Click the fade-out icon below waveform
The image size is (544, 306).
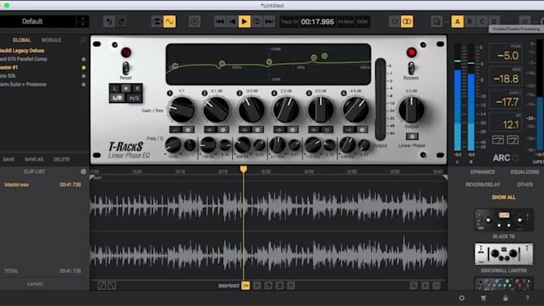click(112, 285)
